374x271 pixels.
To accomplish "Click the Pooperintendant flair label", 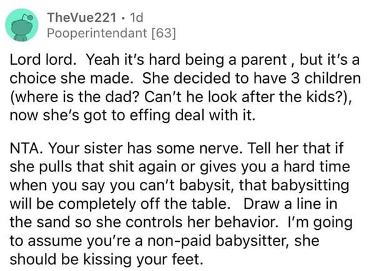I will 97,33.
